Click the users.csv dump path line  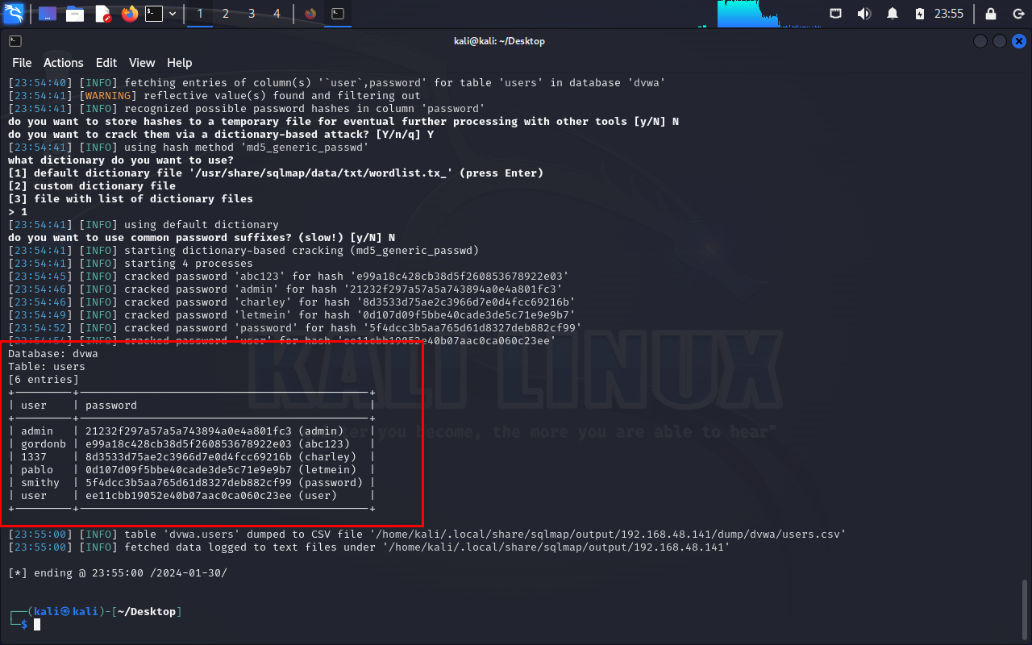[427, 535]
